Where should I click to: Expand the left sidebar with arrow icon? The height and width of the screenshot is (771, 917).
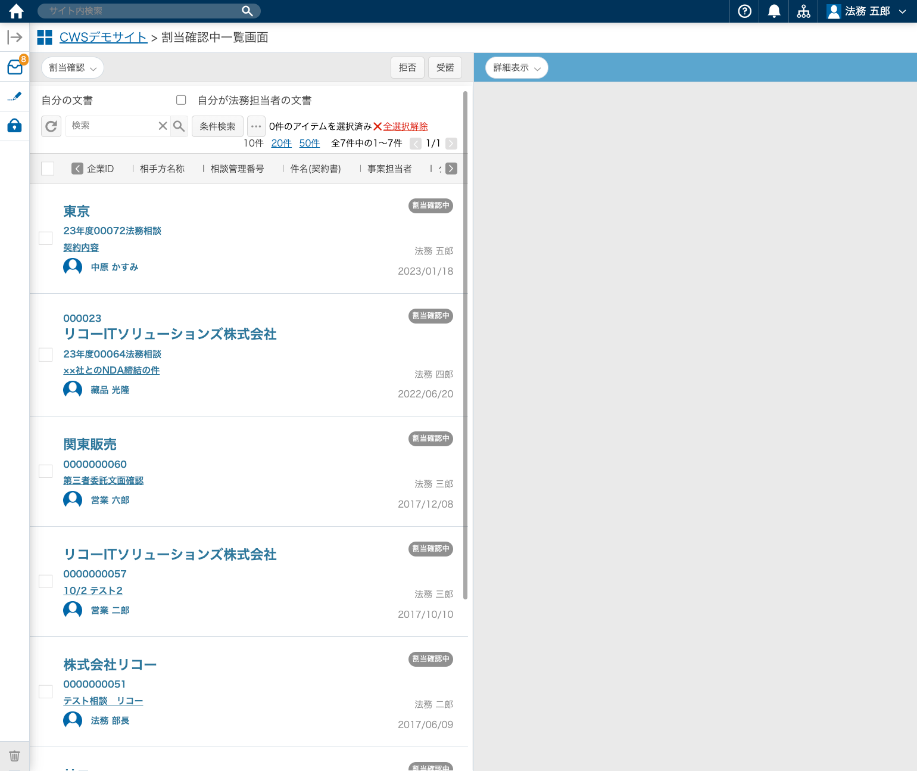pos(15,38)
